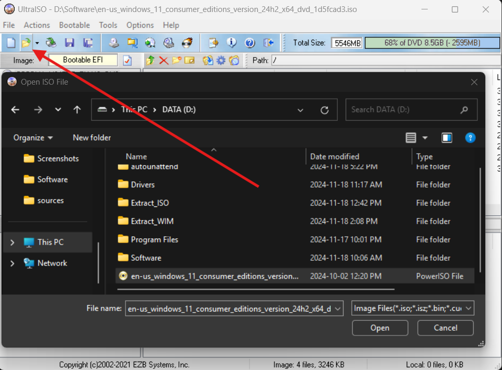This screenshot has height=370, width=502.
Task: Open the Tools menu
Action: click(108, 25)
